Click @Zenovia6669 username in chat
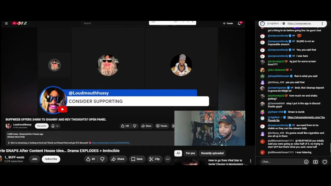Viewport: 331px width, 186px height. pos(276,104)
